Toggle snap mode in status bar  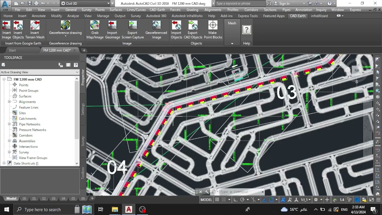point(224,200)
